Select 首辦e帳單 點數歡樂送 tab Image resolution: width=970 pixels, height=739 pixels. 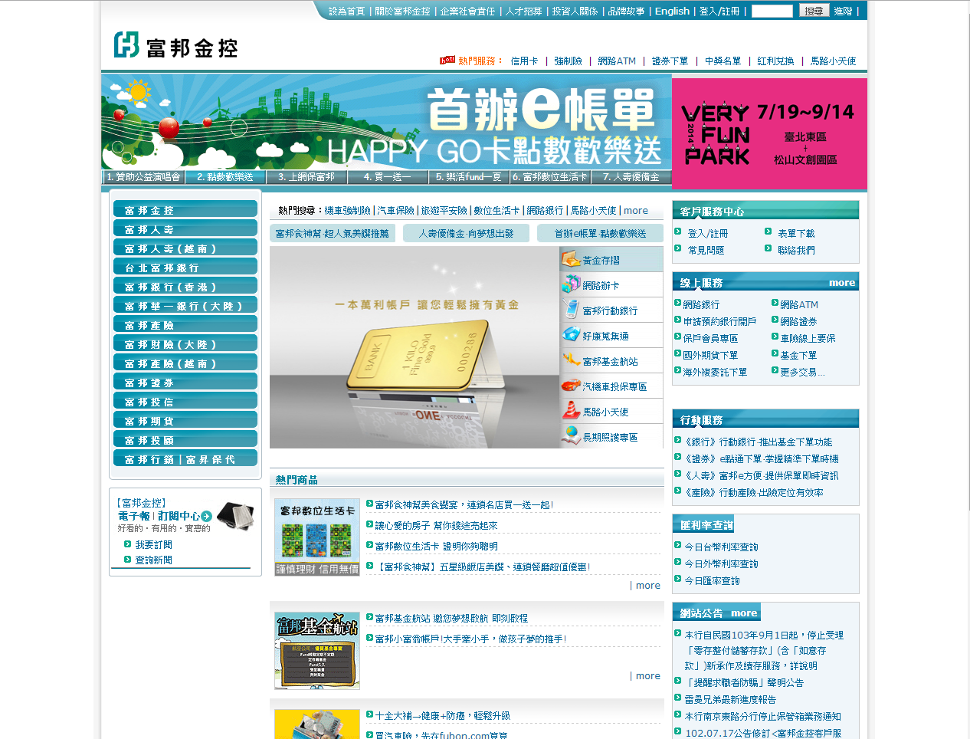tap(600, 233)
